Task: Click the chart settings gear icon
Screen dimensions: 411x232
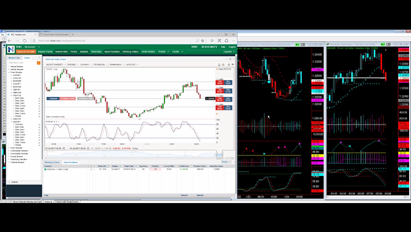Action: (x=229, y=64)
